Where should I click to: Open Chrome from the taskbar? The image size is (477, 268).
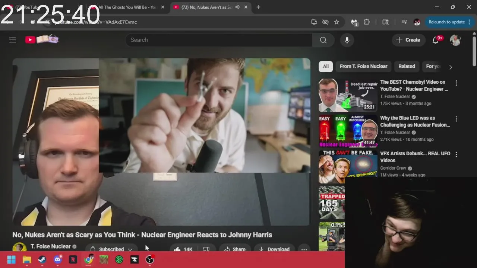88,259
